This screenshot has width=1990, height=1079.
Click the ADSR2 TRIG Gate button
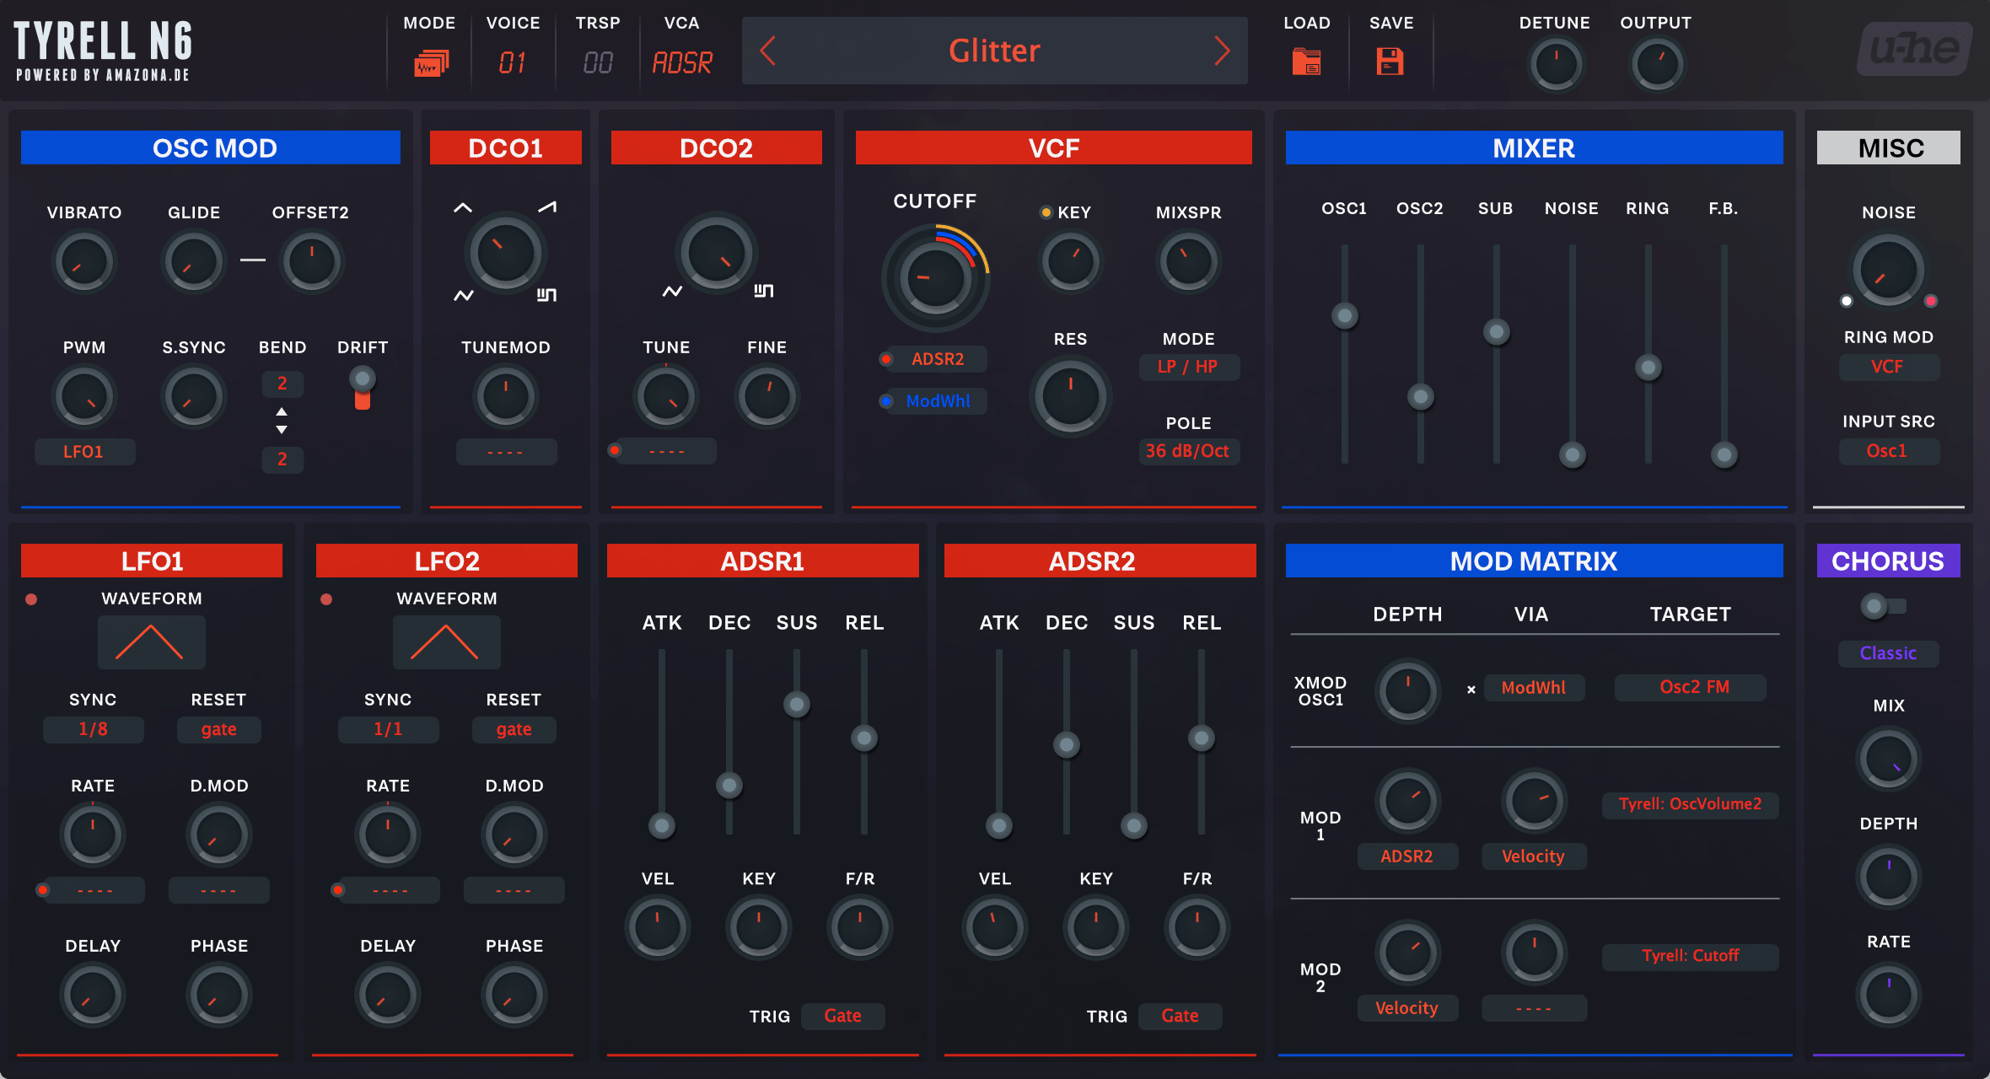[x=1181, y=1017]
